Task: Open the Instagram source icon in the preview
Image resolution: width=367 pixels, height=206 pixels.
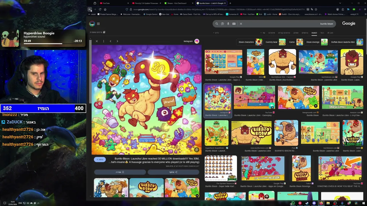Action: coord(197,41)
